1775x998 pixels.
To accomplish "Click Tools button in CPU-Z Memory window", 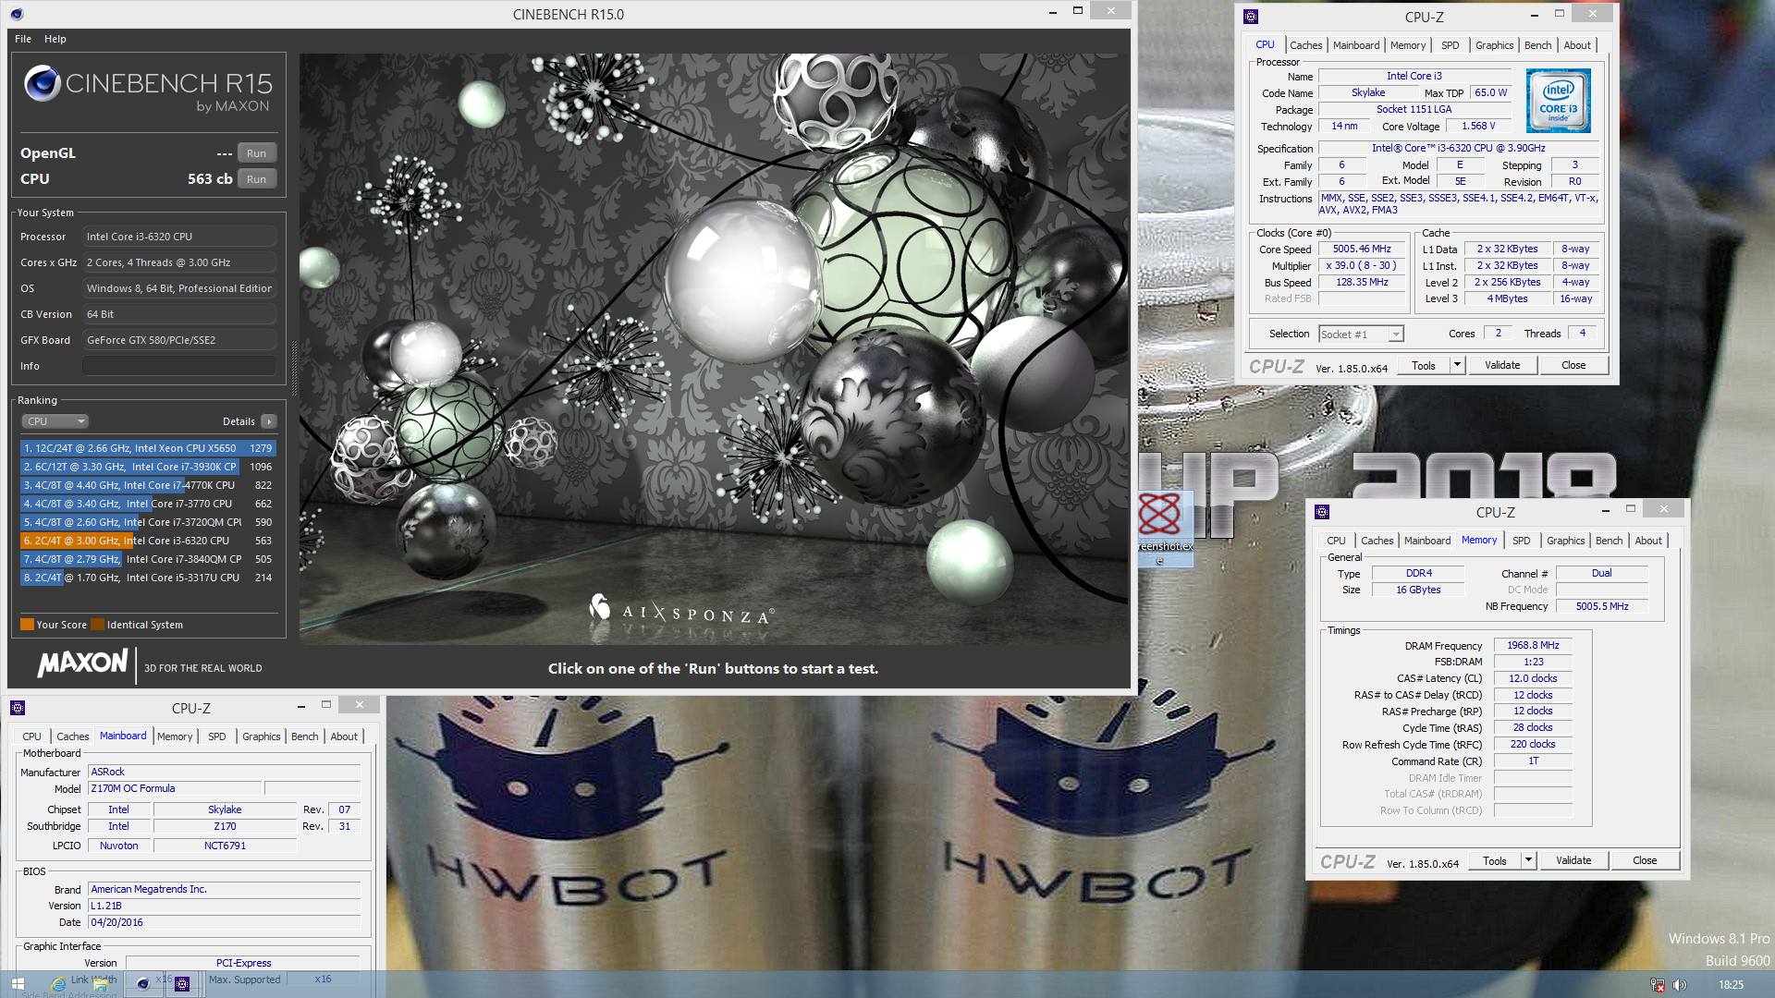I will point(1495,860).
